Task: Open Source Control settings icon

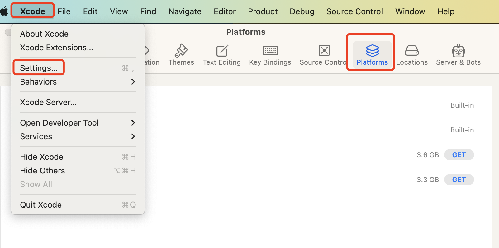Action: 324,51
